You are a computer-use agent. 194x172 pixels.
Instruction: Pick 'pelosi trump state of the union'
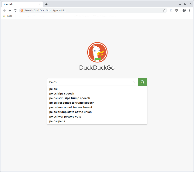97,112
